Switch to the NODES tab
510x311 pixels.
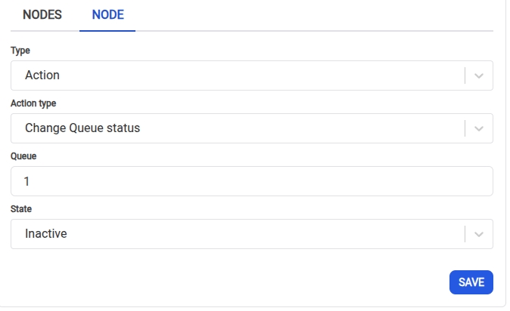point(42,14)
